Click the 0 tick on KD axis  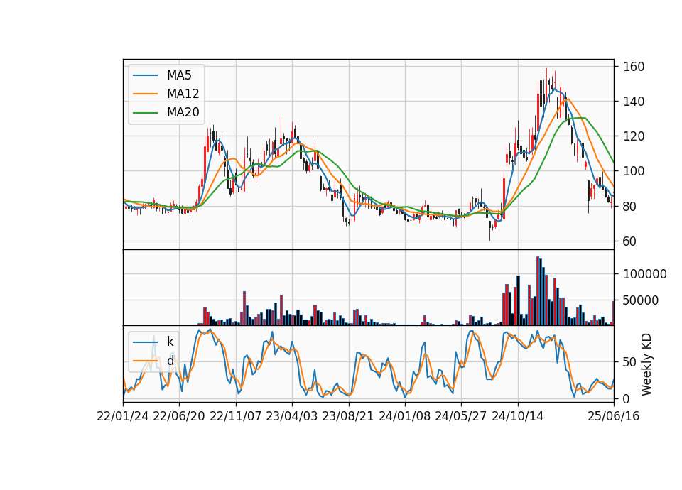[x=627, y=398]
